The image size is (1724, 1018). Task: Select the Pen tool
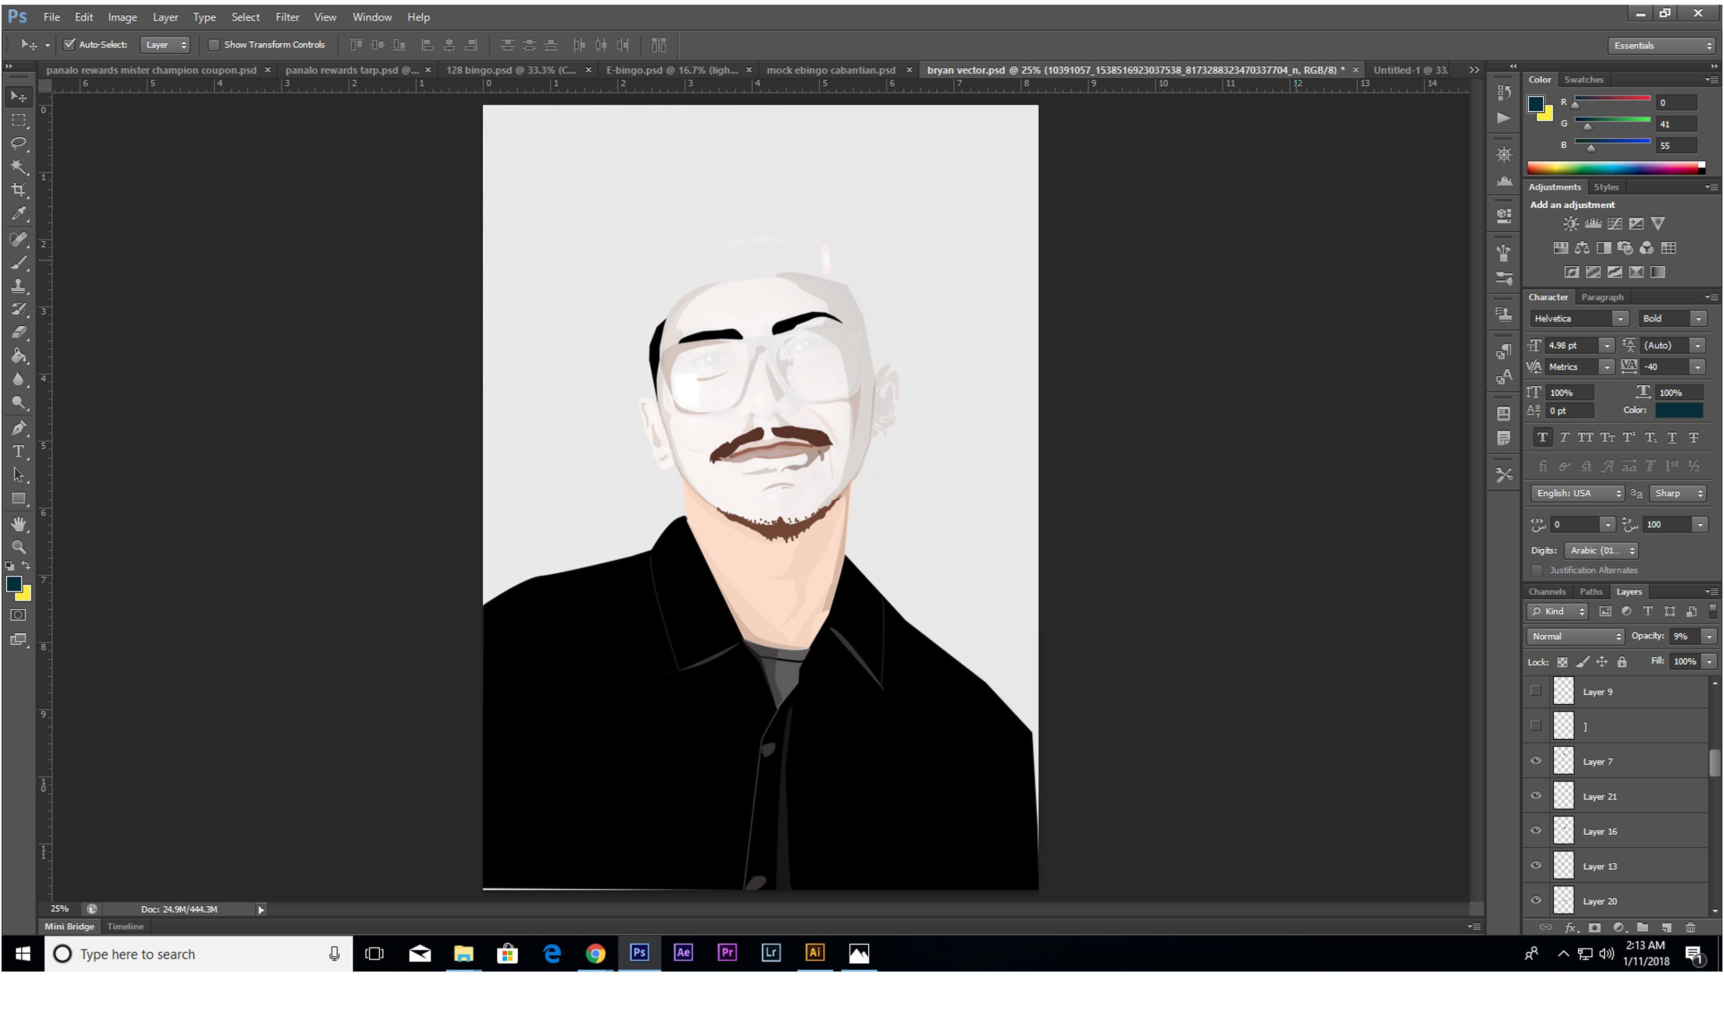tap(19, 428)
